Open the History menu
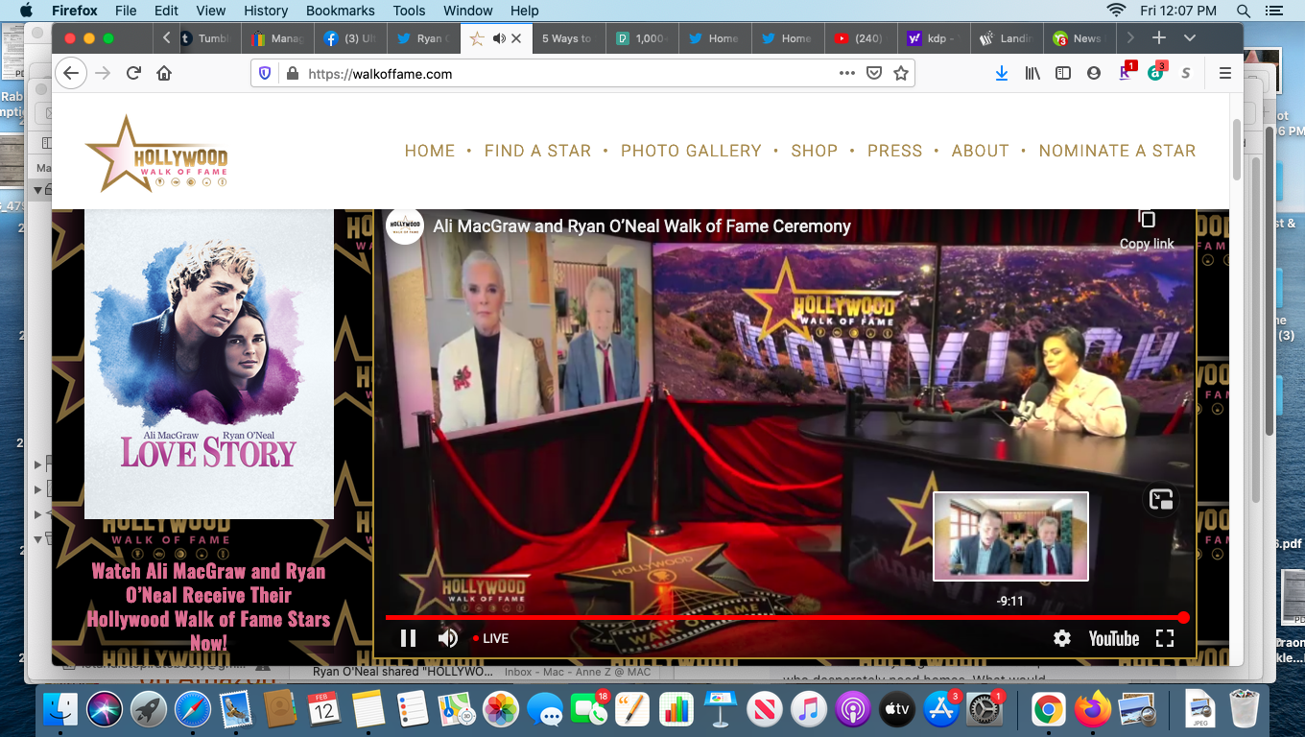 [x=266, y=11]
